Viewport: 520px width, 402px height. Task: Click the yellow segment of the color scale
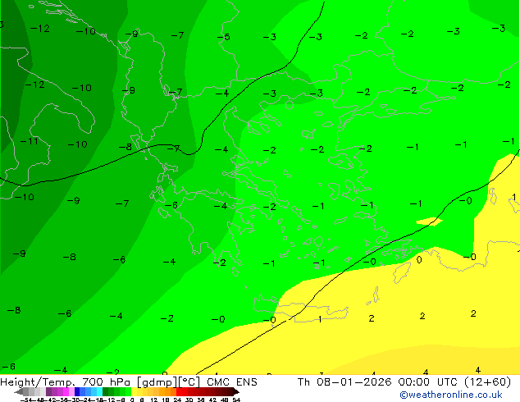(x=134, y=391)
